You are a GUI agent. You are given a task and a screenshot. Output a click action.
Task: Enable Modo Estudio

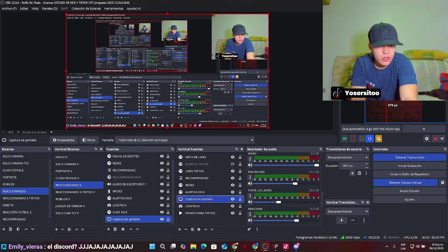409,191
